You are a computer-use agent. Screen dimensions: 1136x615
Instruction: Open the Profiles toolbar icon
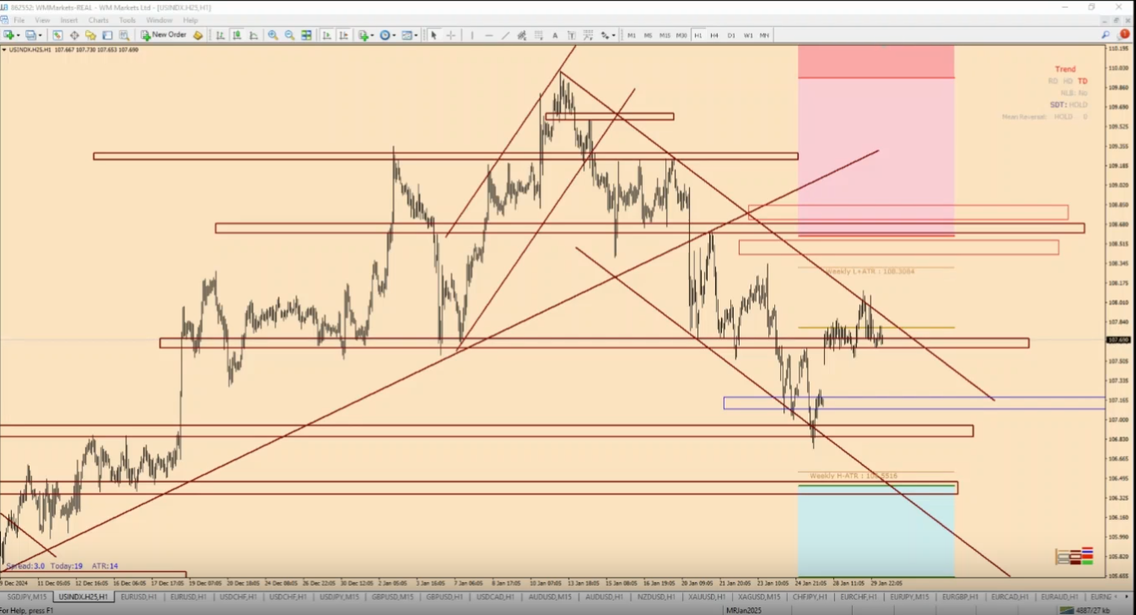pyautogui.click(x=32, y=35)
